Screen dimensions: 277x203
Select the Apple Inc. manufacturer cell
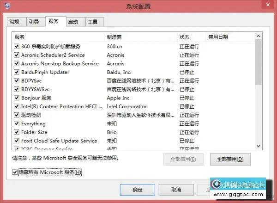119,98
